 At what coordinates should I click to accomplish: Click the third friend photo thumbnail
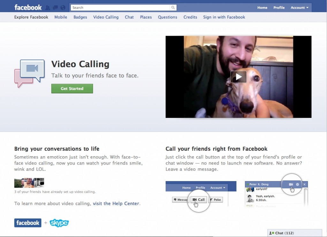tap(39, 183)
